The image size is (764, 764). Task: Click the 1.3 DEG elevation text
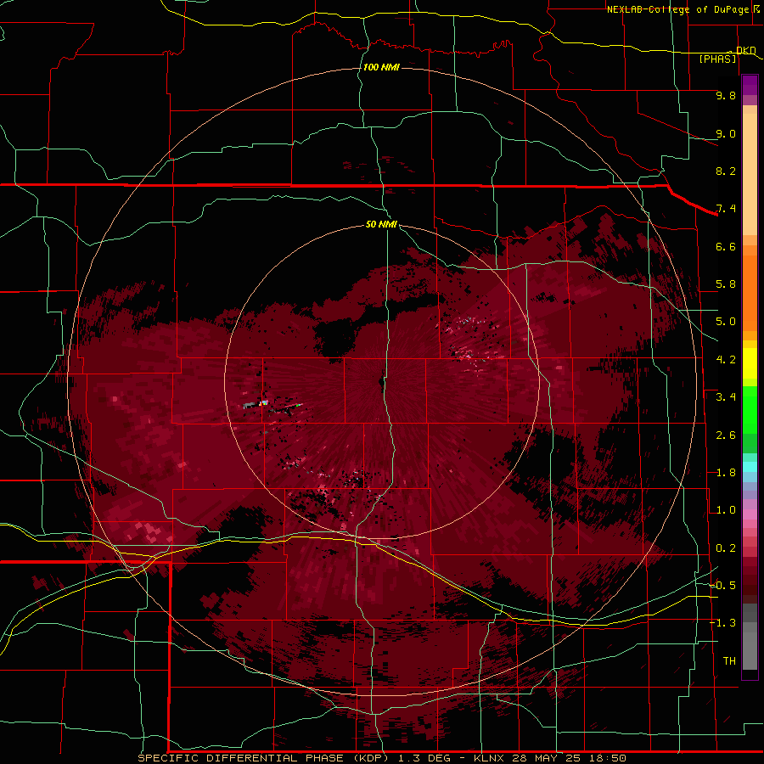(424, 758)
